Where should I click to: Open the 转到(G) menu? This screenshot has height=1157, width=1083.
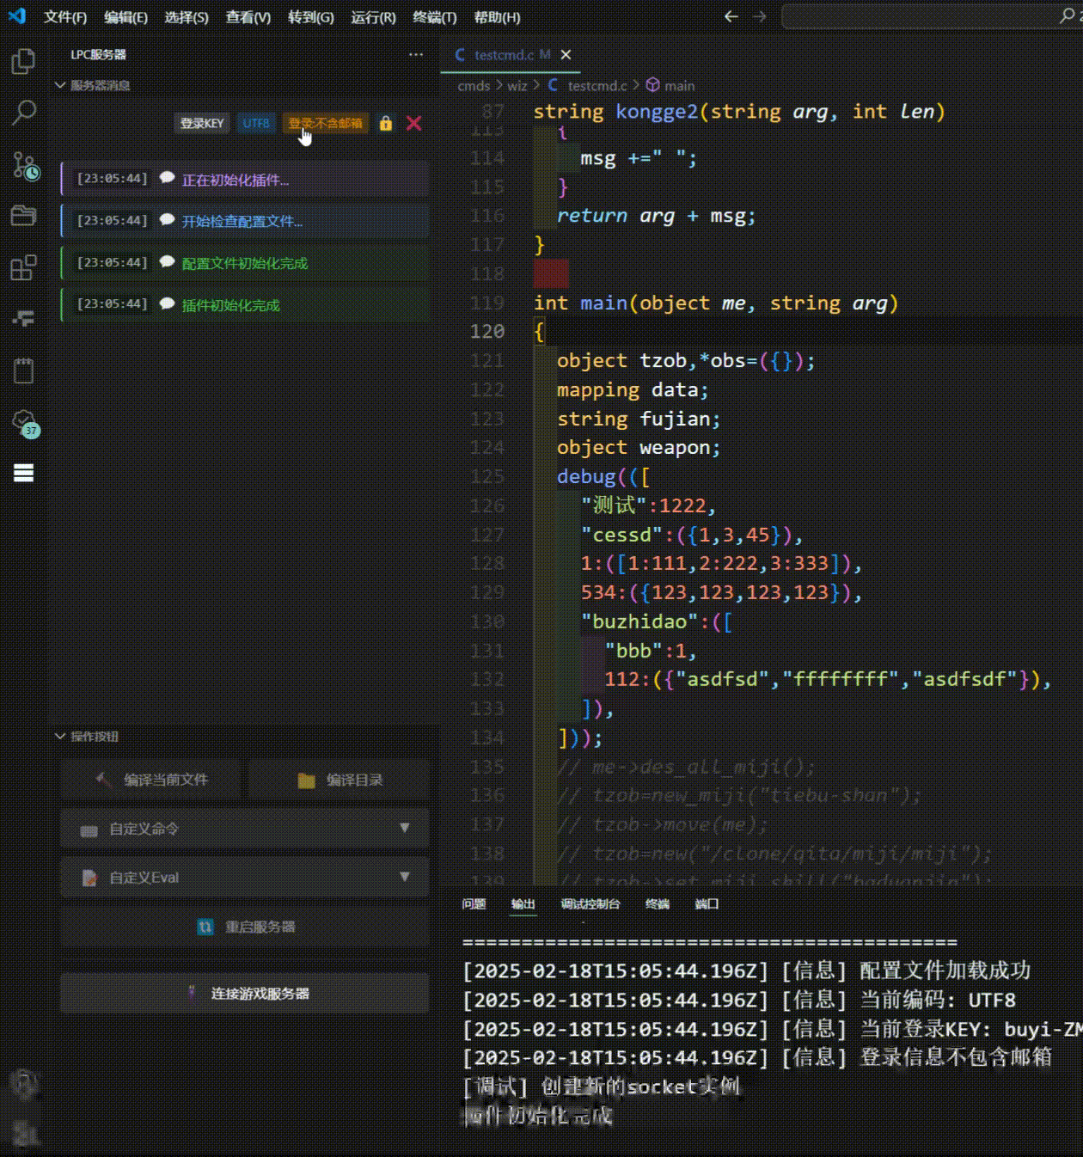[x=311, y=17]
